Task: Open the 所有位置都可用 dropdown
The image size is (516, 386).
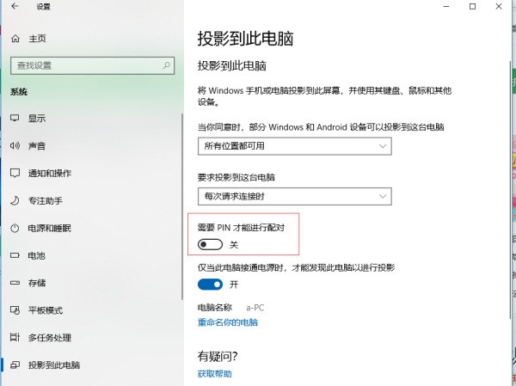Action: (x=294, y=146)
